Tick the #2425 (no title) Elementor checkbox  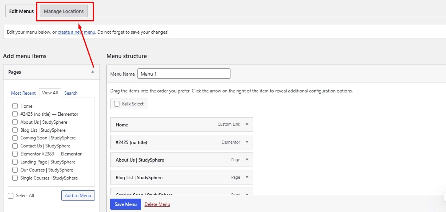coord(15,114)
